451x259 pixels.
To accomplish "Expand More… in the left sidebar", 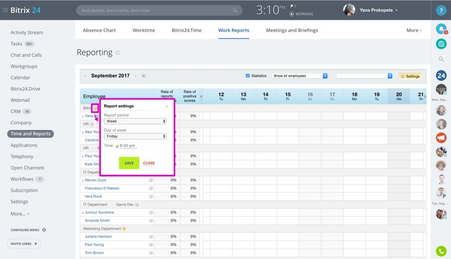I will click(x=20, y=214).
